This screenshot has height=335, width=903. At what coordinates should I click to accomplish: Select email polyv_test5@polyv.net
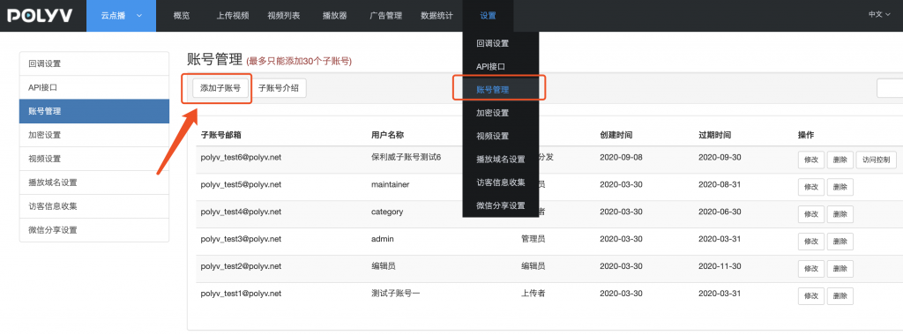(x=241, y=184)
